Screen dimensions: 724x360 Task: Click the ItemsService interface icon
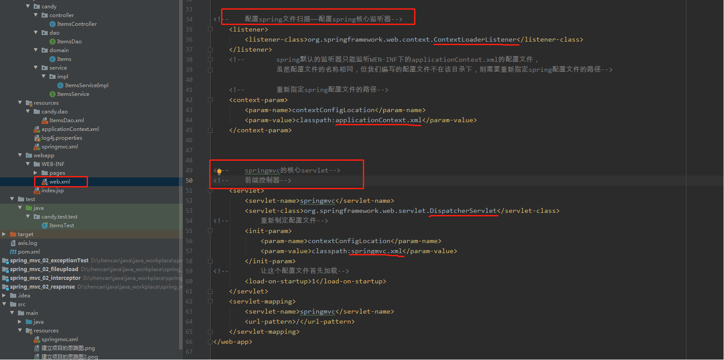[53, 94]
